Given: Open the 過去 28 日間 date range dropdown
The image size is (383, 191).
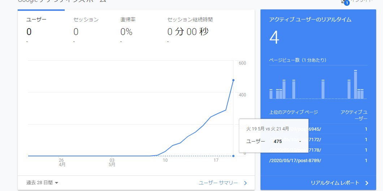Looking at the screenshot, I should [x=42, y=183].
